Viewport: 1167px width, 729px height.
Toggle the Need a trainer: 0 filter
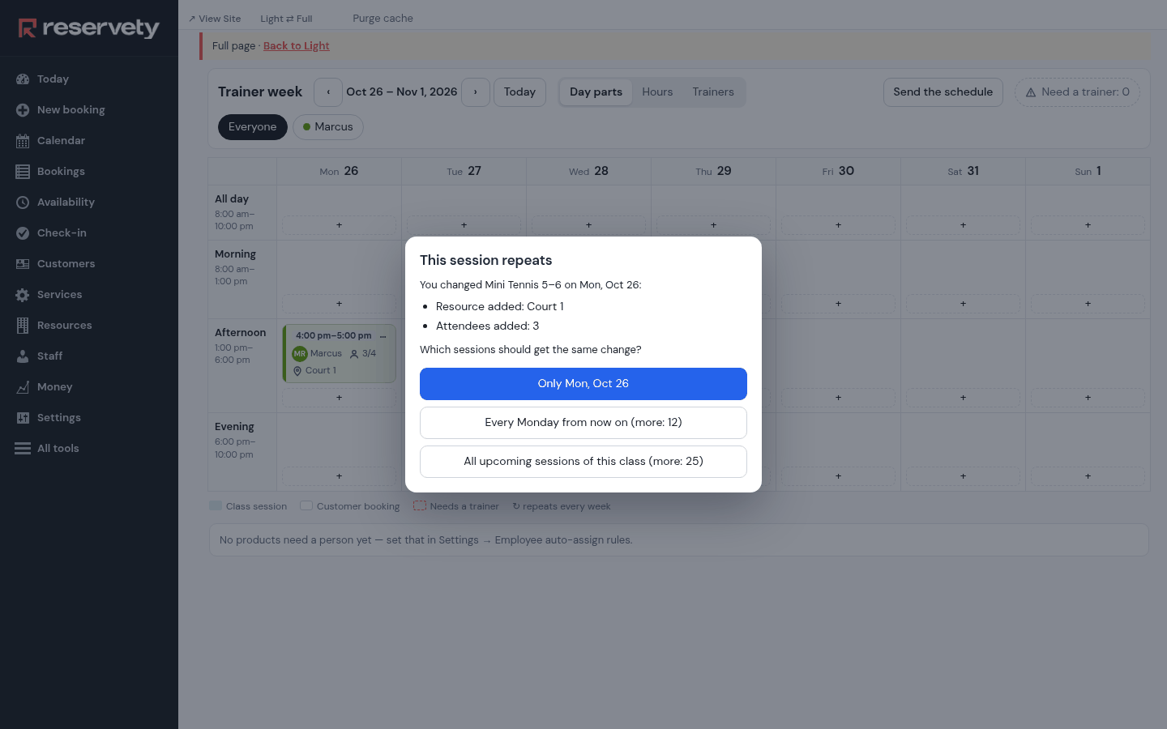[1077, 92]
